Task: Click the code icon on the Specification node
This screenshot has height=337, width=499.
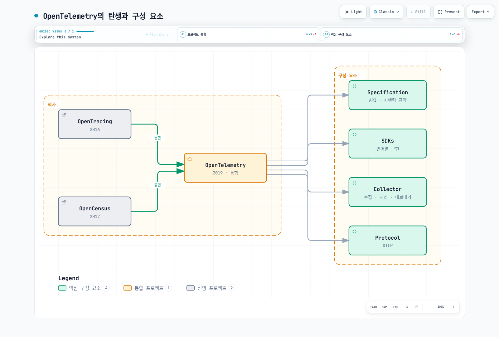Action: click(354, 86)
